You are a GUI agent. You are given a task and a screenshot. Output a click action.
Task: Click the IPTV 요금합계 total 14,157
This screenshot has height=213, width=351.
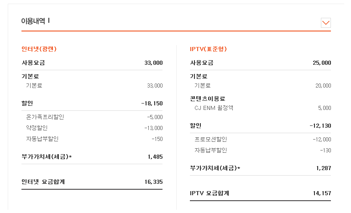[x=322, y=193]
